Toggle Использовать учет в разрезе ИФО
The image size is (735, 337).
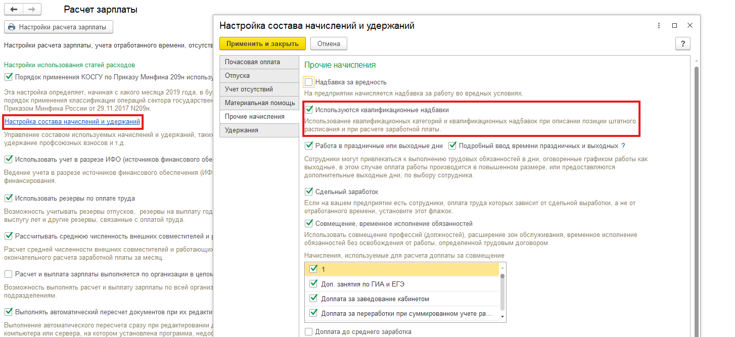click(x=8, y=159)
